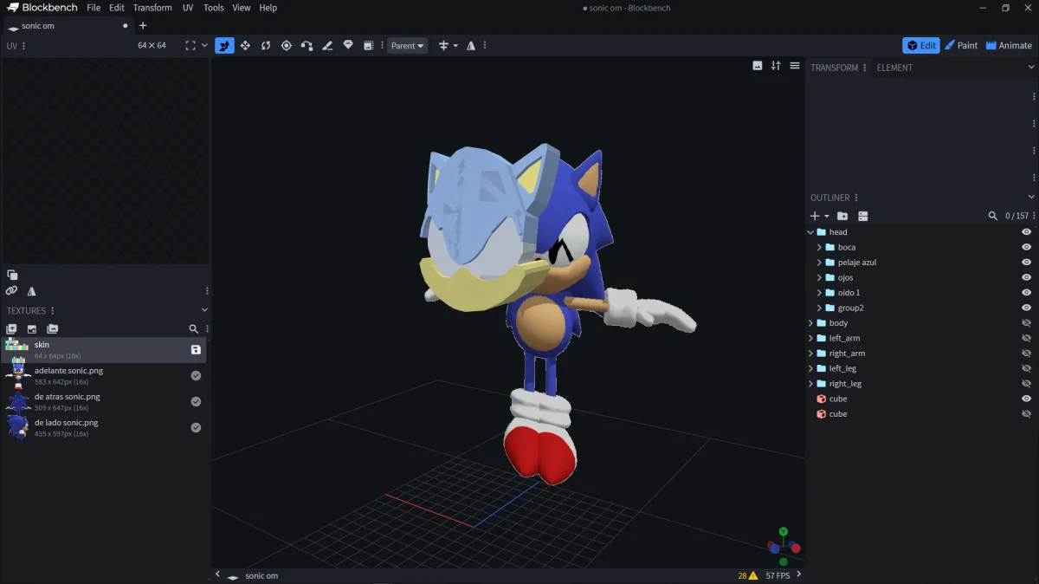This screenshot has width=1039, height=584.
Task: Click the overlapping squares copy icon under UV
Action: coord(12,275)
